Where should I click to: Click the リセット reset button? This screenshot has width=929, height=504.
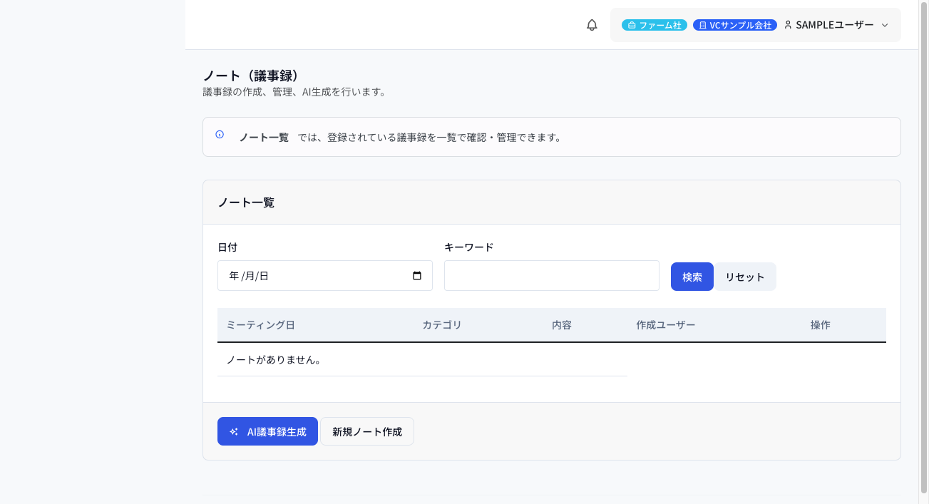point(744,276)
